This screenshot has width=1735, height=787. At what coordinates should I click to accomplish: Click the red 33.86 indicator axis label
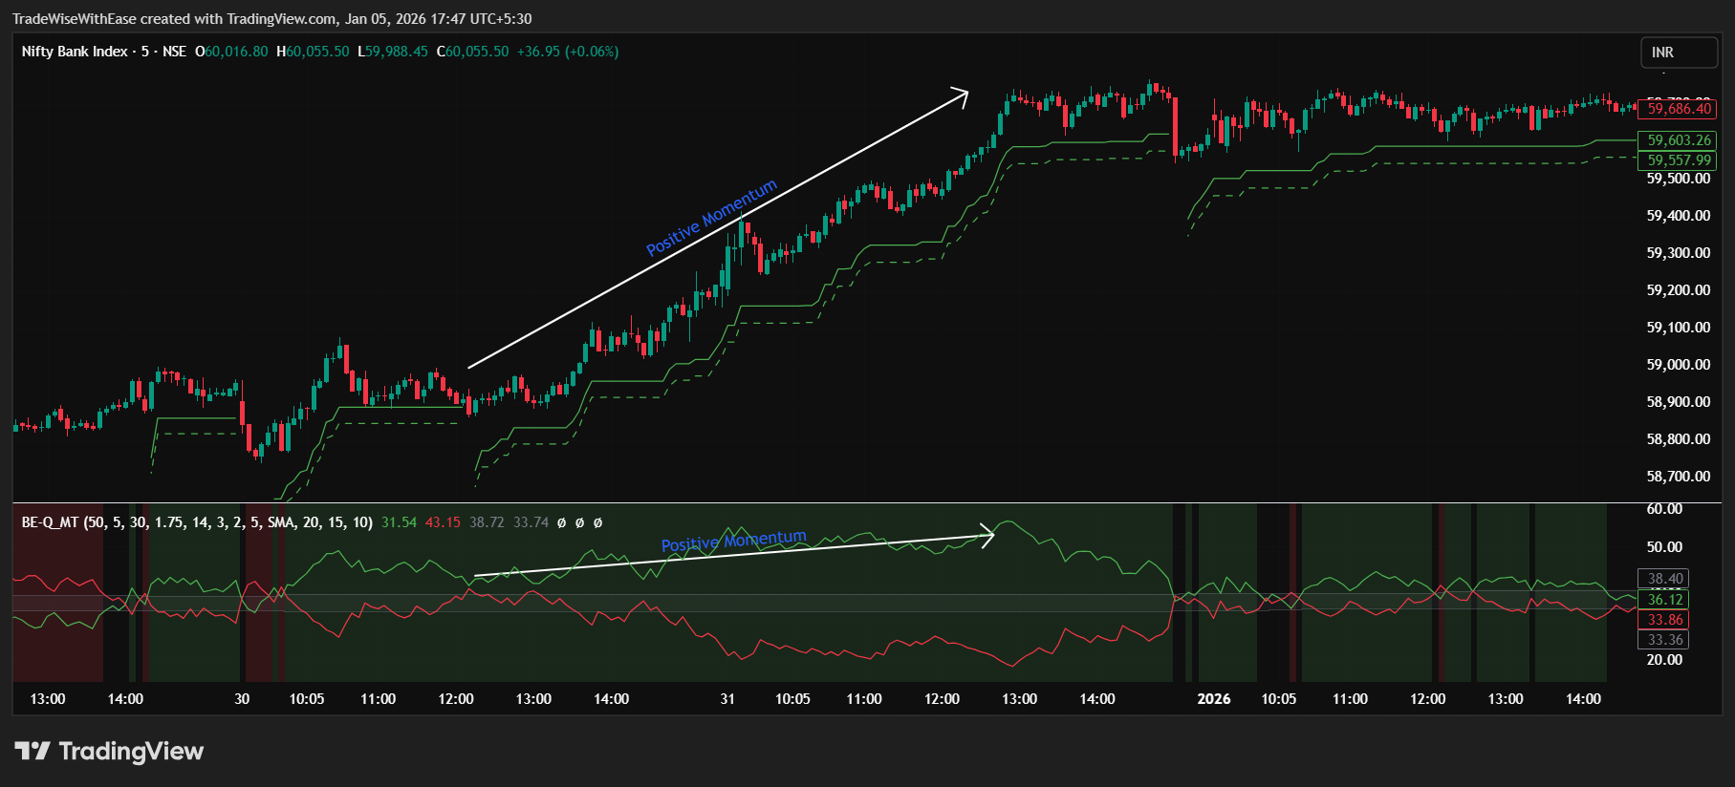[1664, 620]
